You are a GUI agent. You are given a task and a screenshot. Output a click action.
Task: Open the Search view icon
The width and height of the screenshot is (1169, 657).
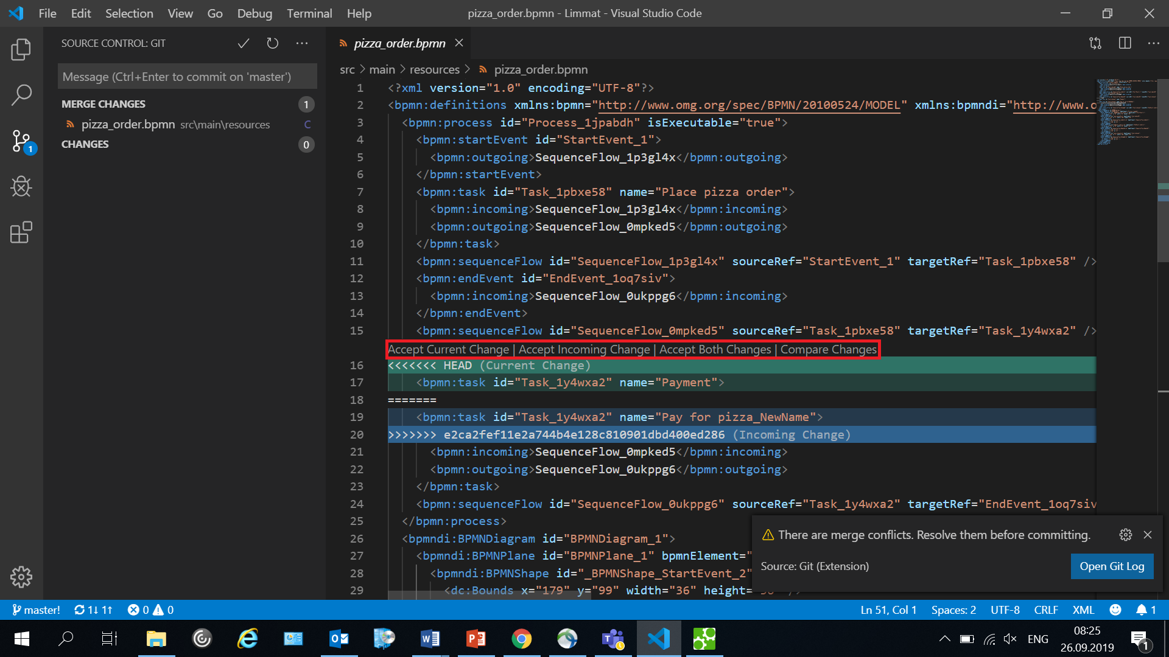[21, 95]
